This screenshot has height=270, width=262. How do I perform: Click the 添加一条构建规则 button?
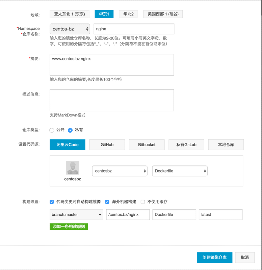[69, 226]
